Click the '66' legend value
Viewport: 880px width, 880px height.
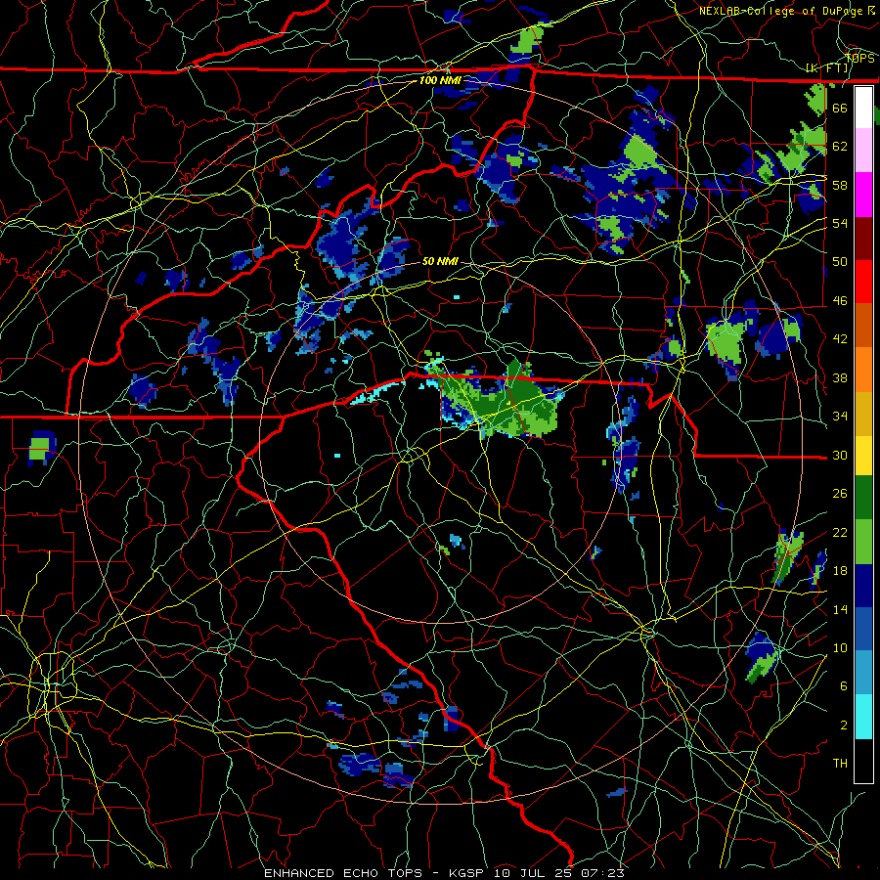click(840, 108)
